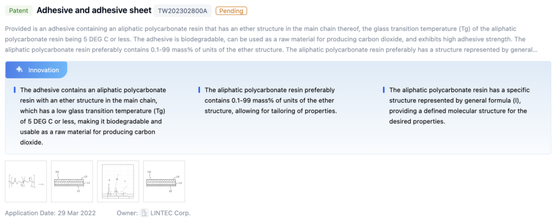Click the orange Pending status badge
This screenshot has width=556, height=222.
point(231,11)
